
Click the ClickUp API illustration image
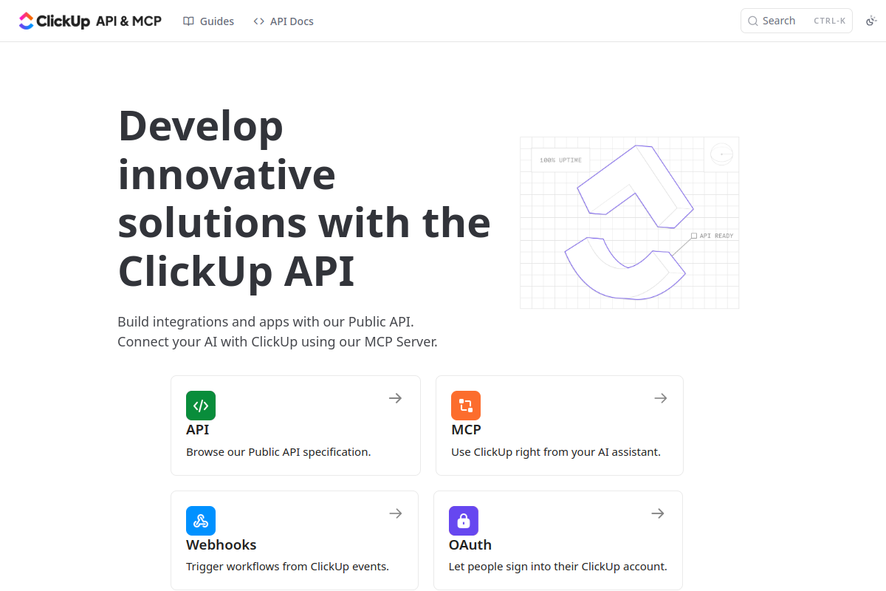pyautogui.click(x=630, y=222)
